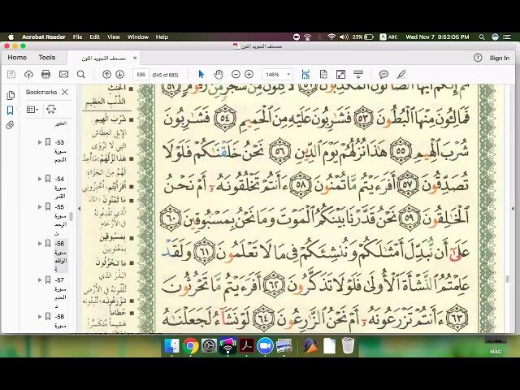Select the highlight pen tool
This screenshot has height=390, width=520.
click(401, 74)
